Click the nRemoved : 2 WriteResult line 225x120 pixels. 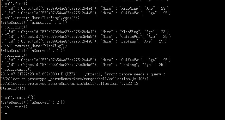pos(33,102)
